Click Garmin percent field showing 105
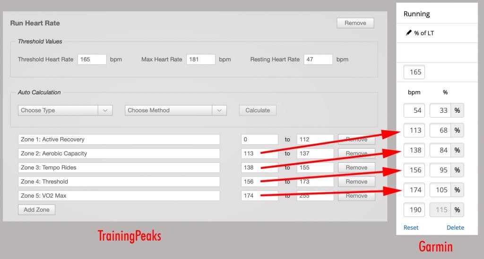 click(x=440, y=190)
